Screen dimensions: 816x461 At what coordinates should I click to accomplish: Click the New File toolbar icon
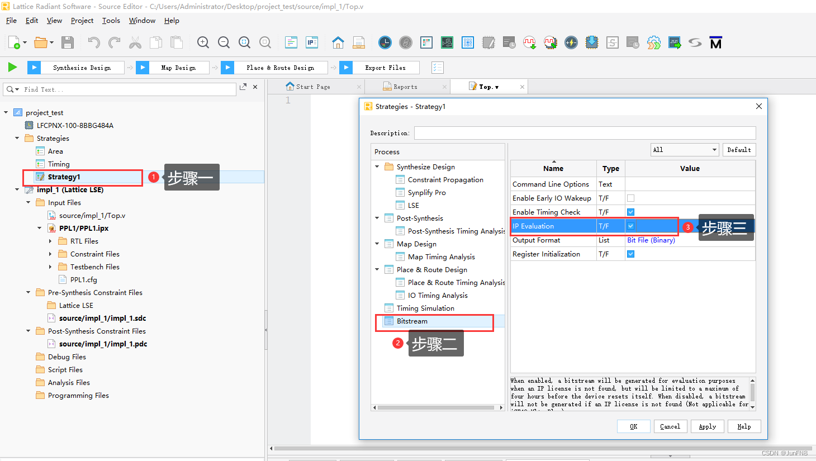(x=15, y=42)
